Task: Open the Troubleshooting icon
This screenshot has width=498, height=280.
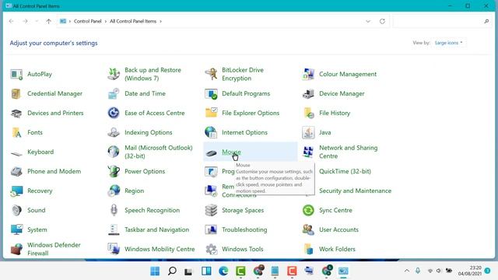Action: [211, 229]
